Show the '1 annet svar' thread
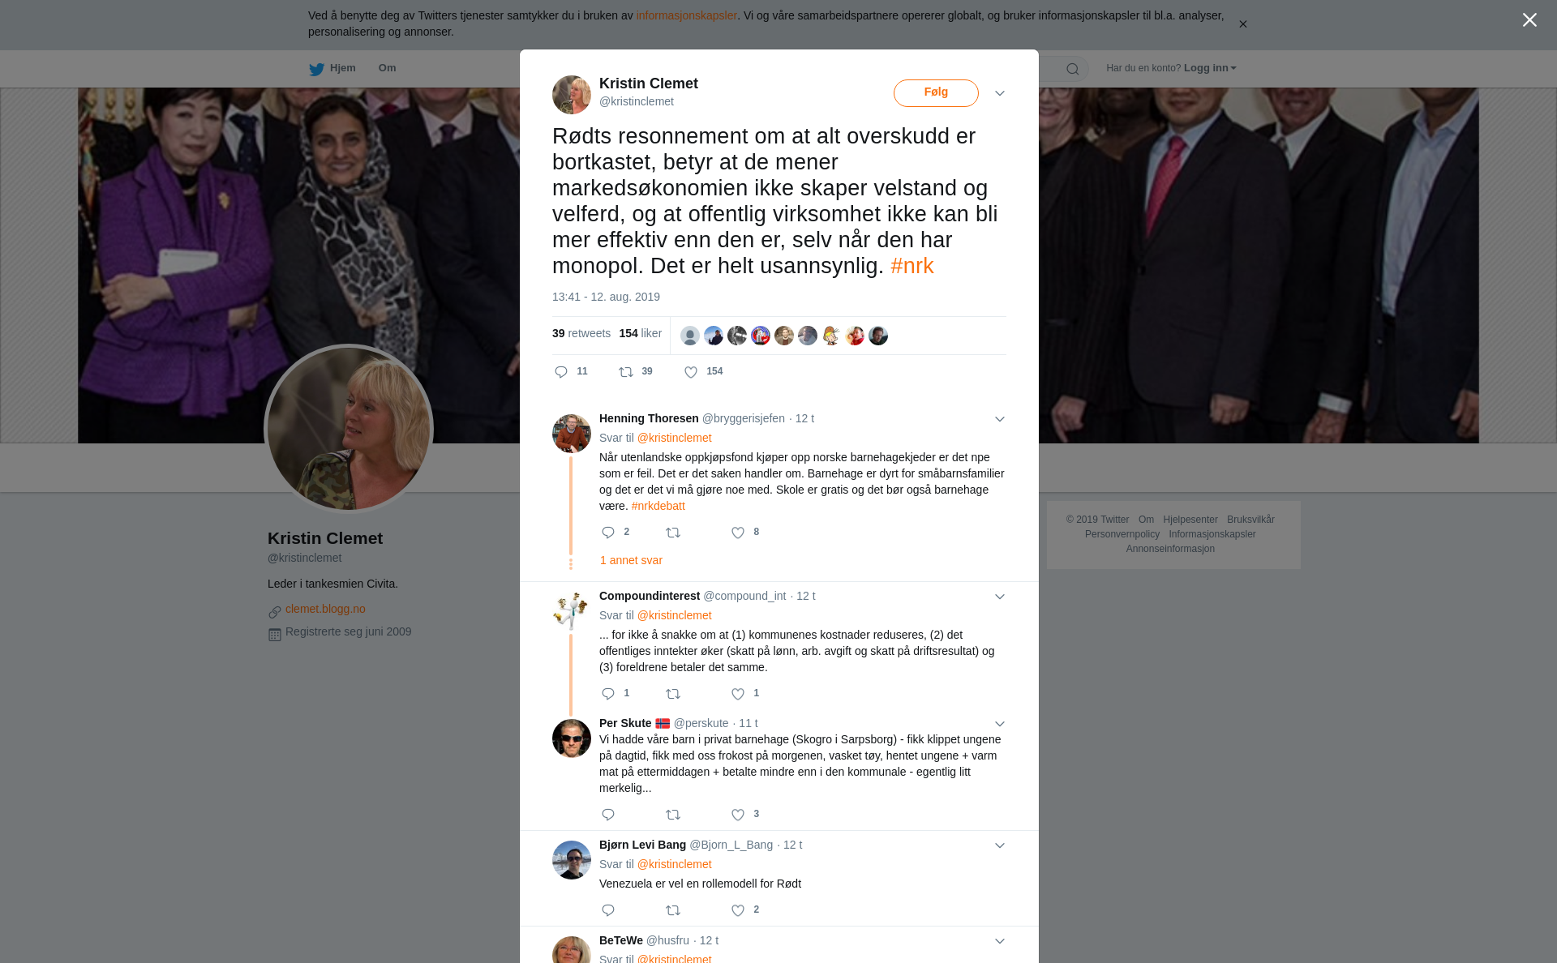 pos(631,560)
